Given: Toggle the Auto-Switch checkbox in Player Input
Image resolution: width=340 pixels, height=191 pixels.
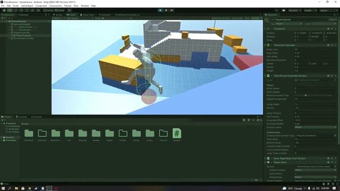Looking at the screenshot, I should coord(296,173).
